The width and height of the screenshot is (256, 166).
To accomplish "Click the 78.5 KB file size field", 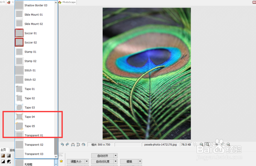I will tap(186, 145).
